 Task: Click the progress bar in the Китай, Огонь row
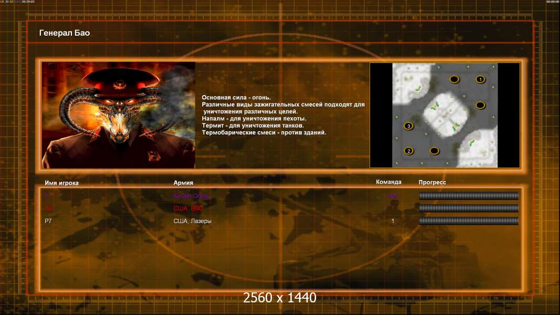[469, 195]
